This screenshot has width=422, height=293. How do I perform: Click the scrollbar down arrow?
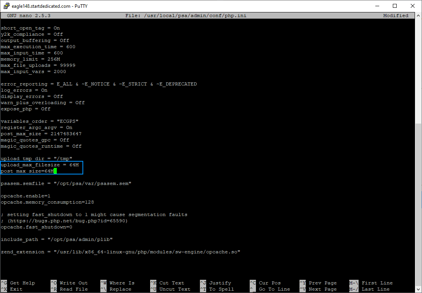point(418,290)
